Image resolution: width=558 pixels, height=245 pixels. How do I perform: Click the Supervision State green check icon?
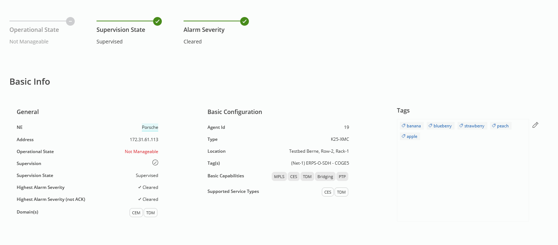click(157, 21)
